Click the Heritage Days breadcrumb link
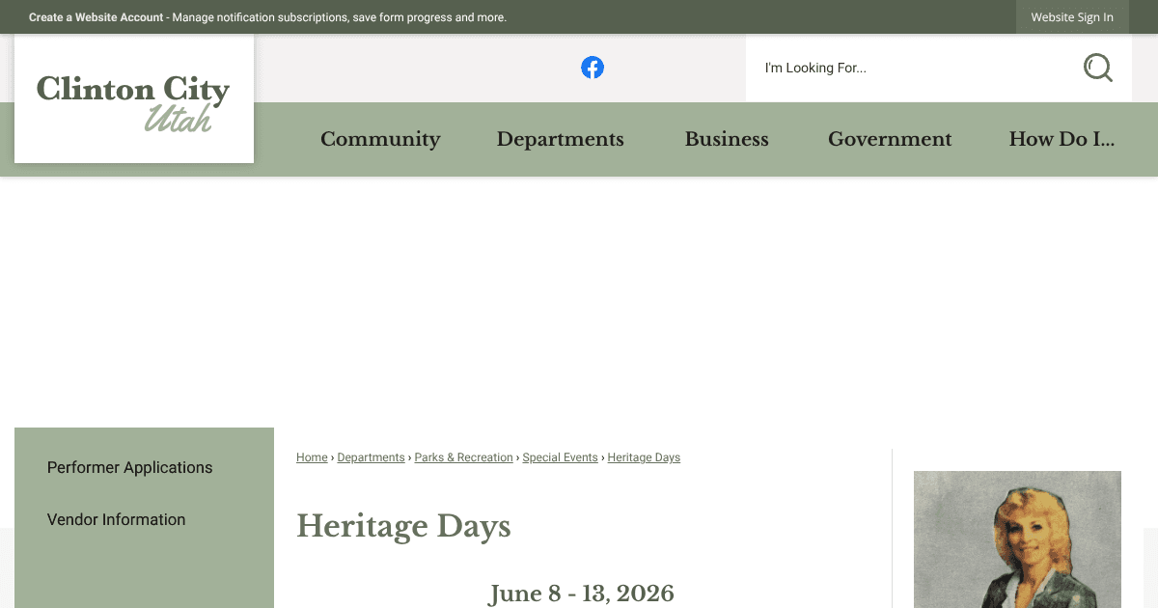Viewport: 1158px width, 608px height. tap(644, 457)
